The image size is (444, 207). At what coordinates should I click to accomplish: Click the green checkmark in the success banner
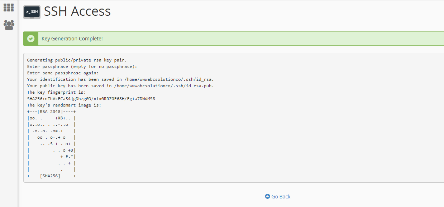[x=30, y=38]
